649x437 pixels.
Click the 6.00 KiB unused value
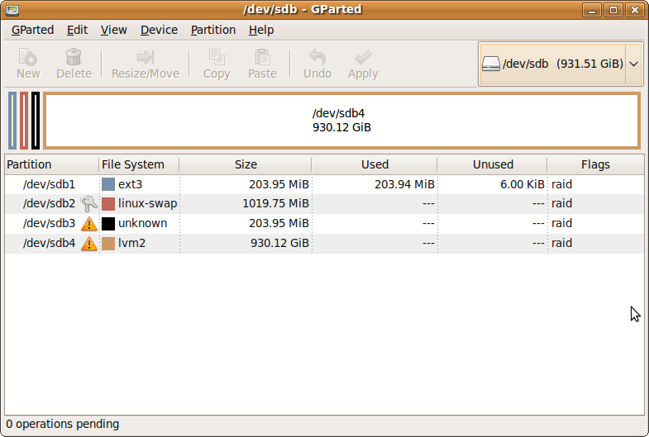(523, 184)
